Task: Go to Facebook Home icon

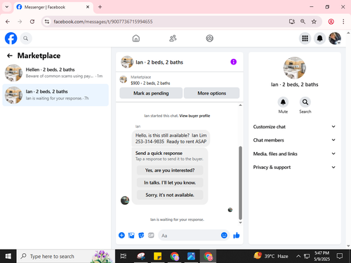Action: [136, 39]
